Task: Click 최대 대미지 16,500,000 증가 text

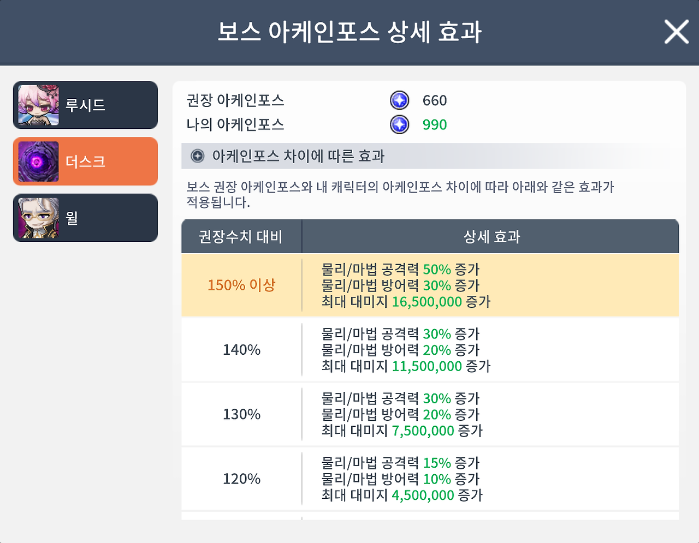Action: 406,302
